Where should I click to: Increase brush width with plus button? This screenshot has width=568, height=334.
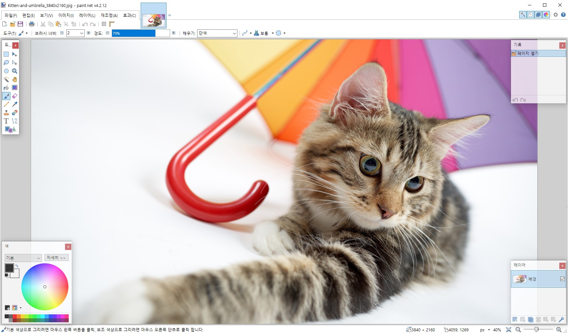(88, 33)
